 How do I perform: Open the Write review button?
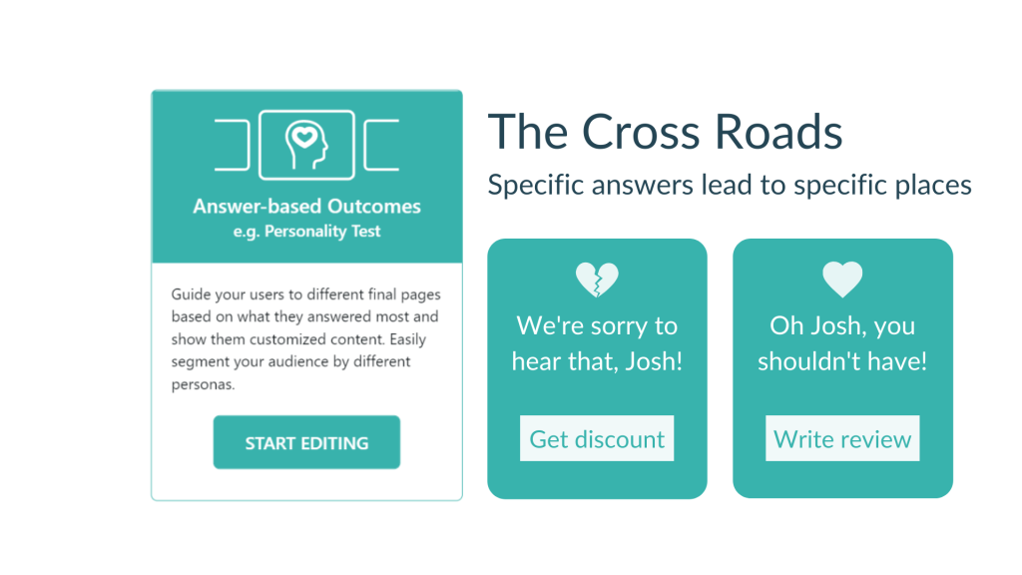tap(842, 439)
